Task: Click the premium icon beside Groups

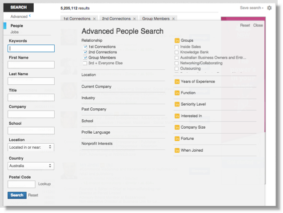Action: coord(177,40)
